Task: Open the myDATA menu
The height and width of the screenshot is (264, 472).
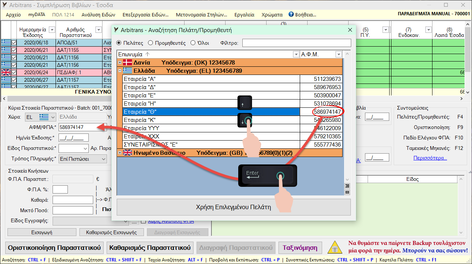Action: pos(36,15)
